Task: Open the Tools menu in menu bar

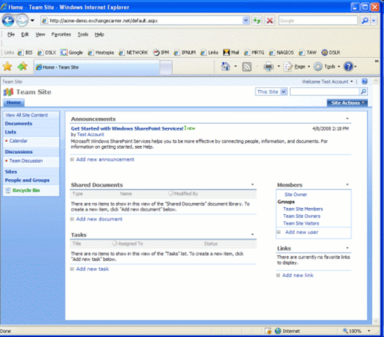Action: coord(83,34)
